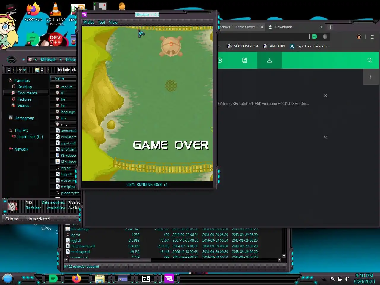Remove the second download entry with its X
This screenshot has height=285, width=380.
coord(325,137)
